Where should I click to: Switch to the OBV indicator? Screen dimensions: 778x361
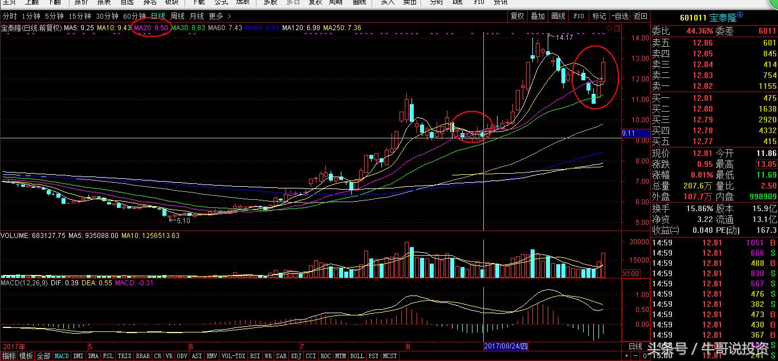[x=182, y=356]
